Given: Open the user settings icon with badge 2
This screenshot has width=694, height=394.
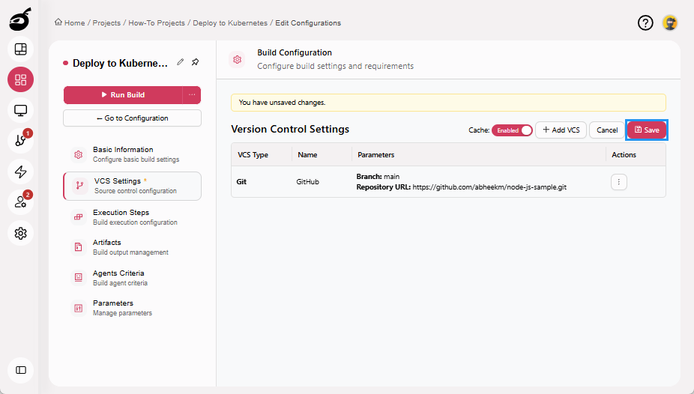Looking at the screenshot, I should click(20, 202).
